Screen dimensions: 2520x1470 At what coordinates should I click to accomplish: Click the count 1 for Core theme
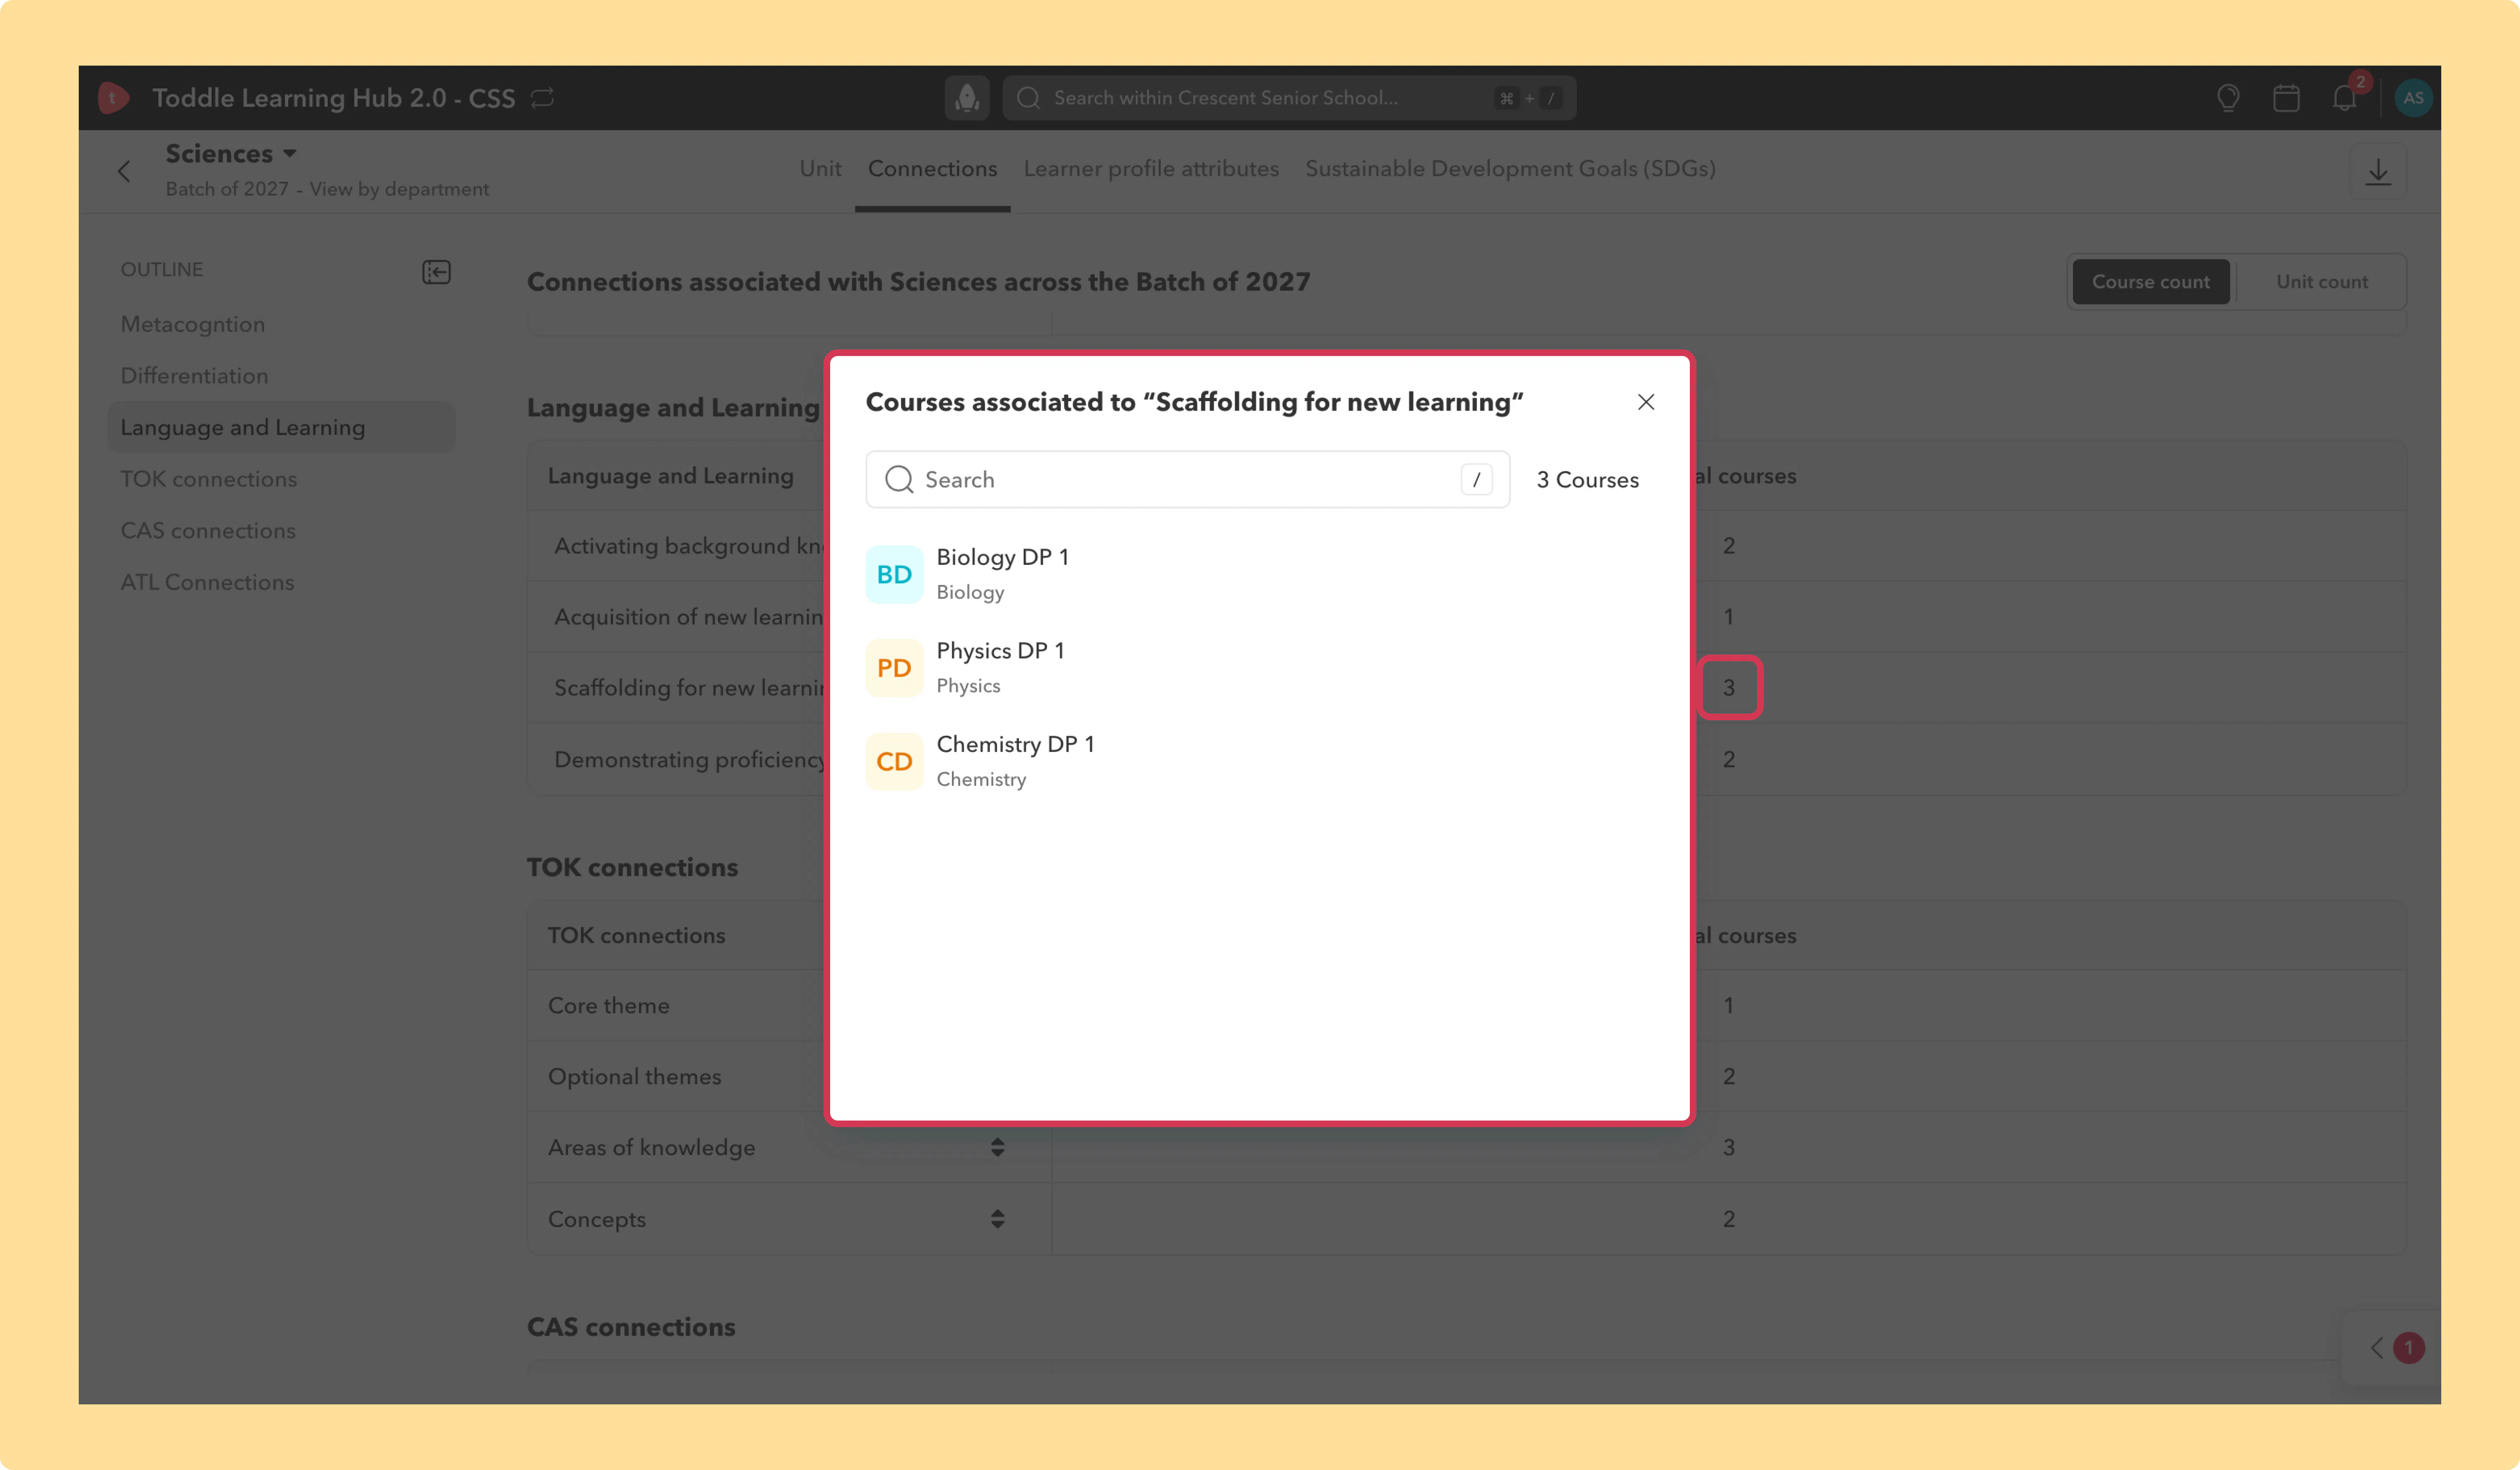(1728, 1006)
